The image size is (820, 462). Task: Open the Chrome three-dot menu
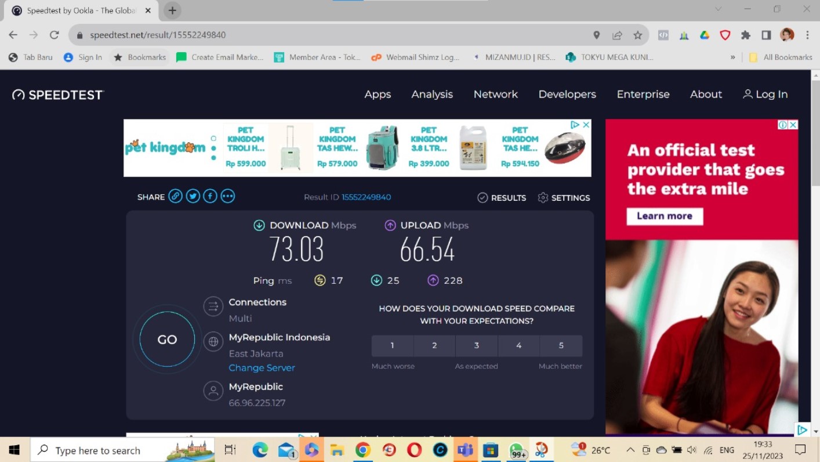pos(807,35)
